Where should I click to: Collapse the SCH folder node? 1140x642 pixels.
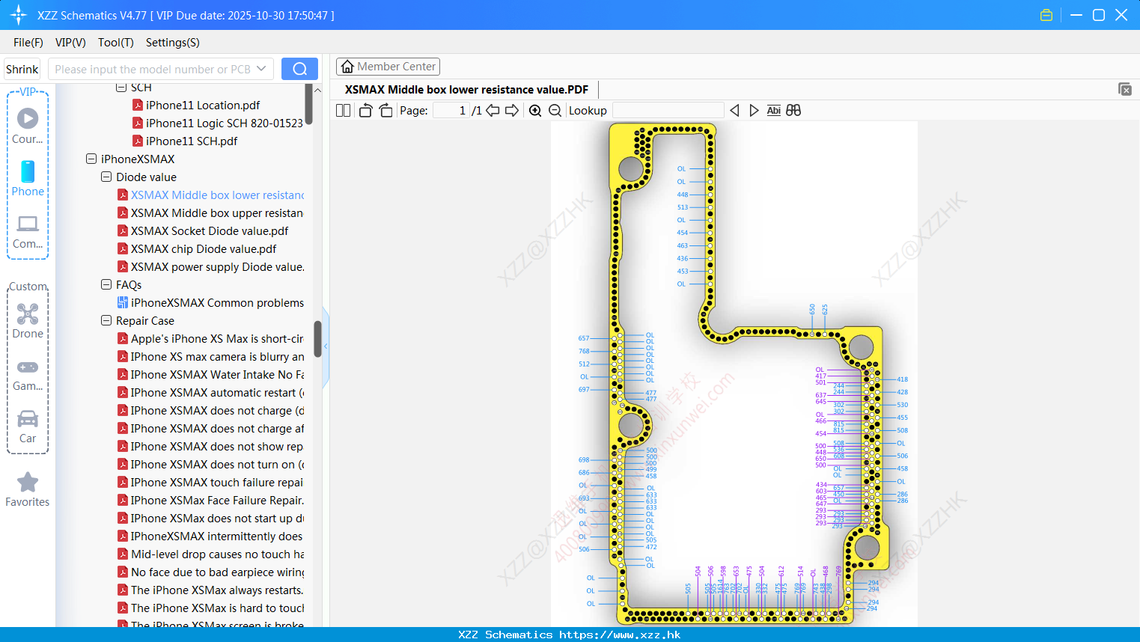coord(121,88)
